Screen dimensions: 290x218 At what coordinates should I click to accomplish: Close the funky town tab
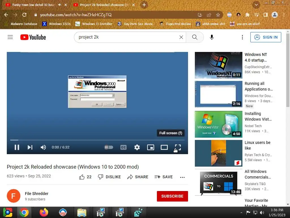(66, 5)
